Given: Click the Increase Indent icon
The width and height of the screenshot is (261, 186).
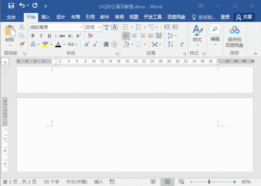Looking at the screenshot, I should point(175,27).
